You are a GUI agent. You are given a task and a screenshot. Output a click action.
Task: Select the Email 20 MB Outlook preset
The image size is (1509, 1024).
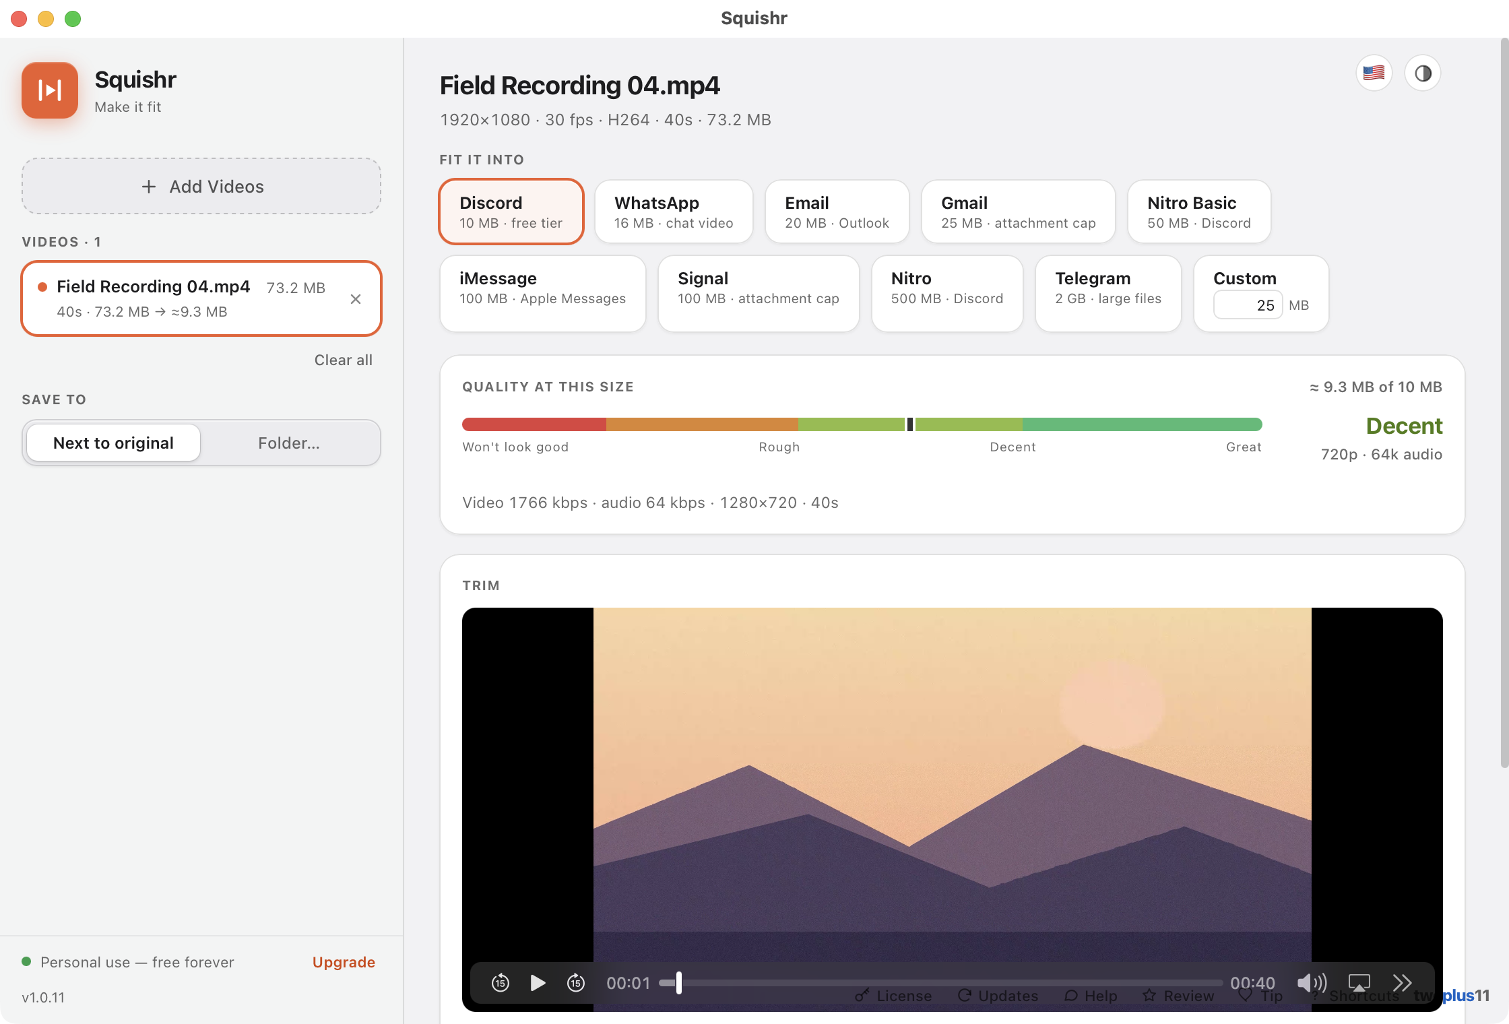click(x=837, y=212)
